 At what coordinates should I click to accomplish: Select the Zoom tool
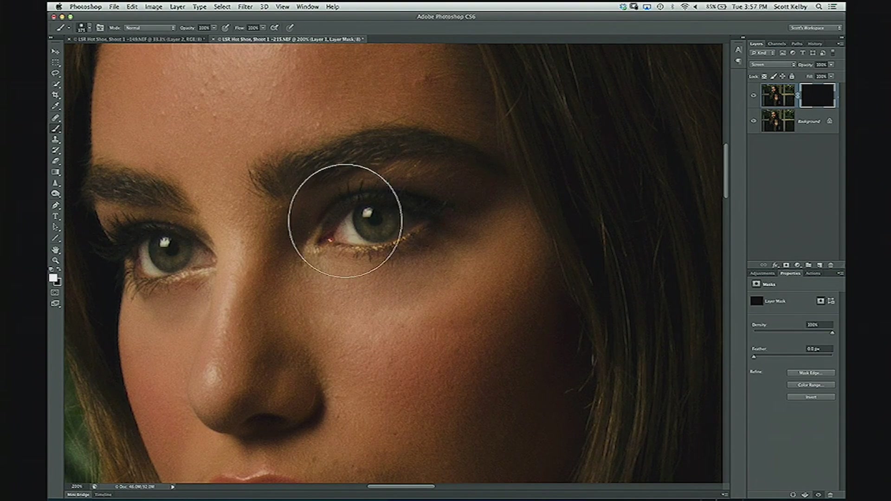[x=56, y=260]
